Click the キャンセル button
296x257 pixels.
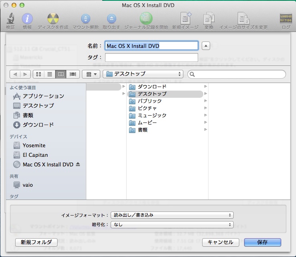pyautogui.click(x=221, y=242)
